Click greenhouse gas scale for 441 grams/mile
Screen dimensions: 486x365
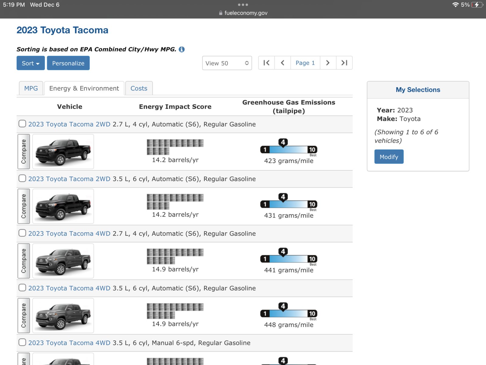point(289,257)
